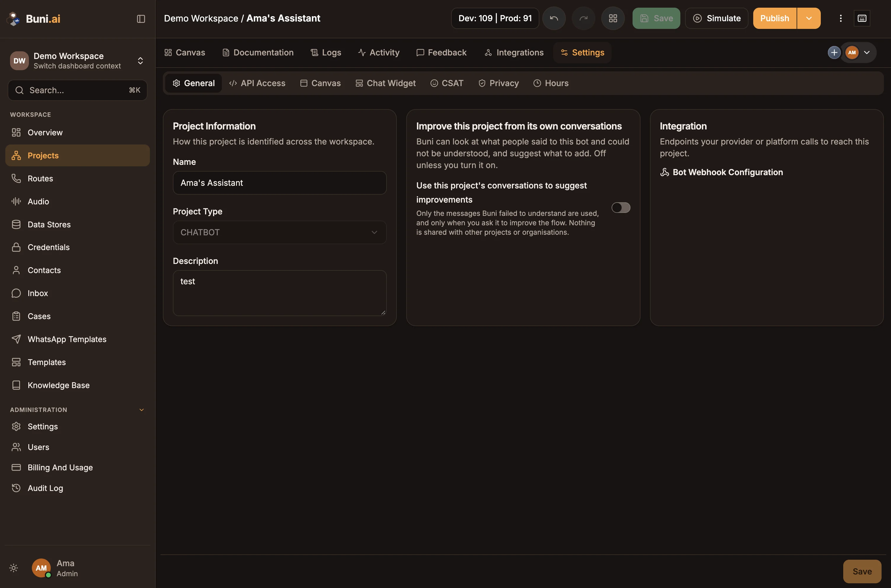Select Projects in sidebar

[x=77, y=155]
